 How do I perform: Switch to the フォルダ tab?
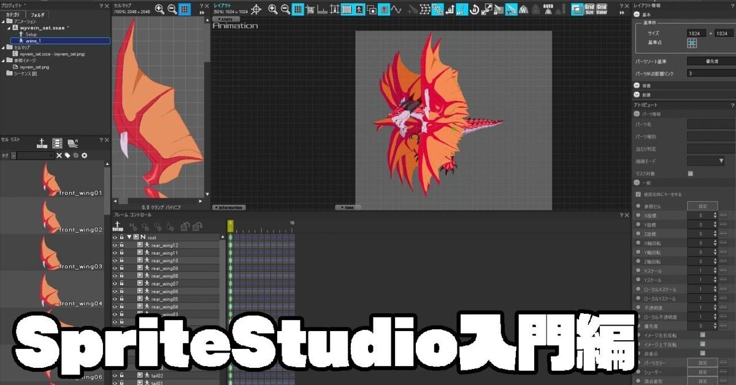[37, 14]
